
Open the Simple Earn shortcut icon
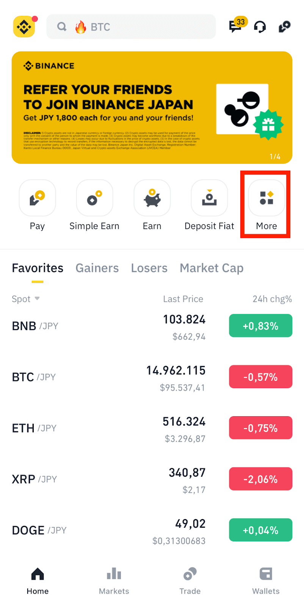[95, 198]
